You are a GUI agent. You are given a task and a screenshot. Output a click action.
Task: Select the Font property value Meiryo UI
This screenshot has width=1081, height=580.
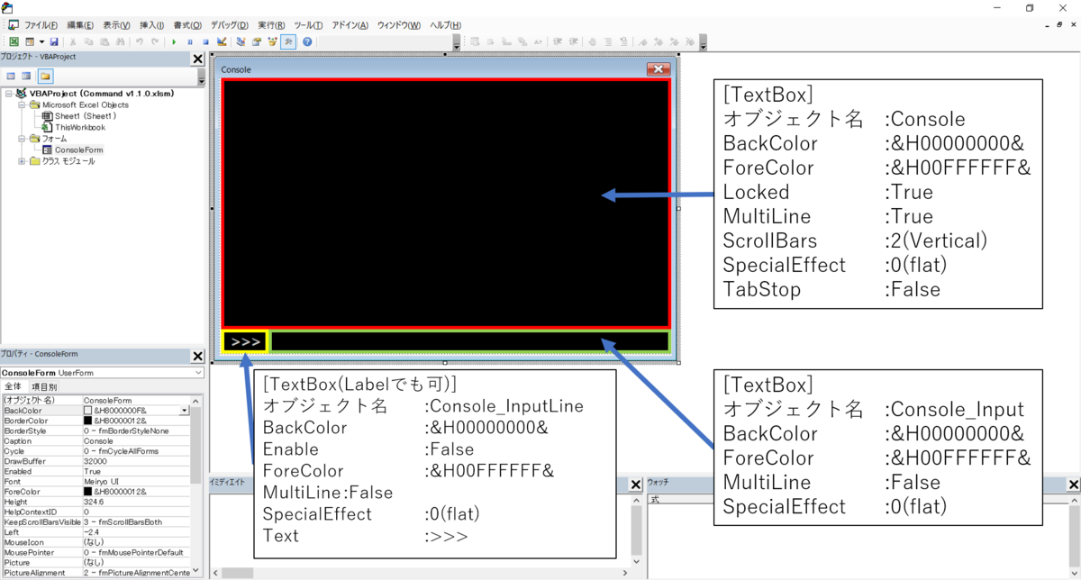pyautogui.click(x=101, y=481)
